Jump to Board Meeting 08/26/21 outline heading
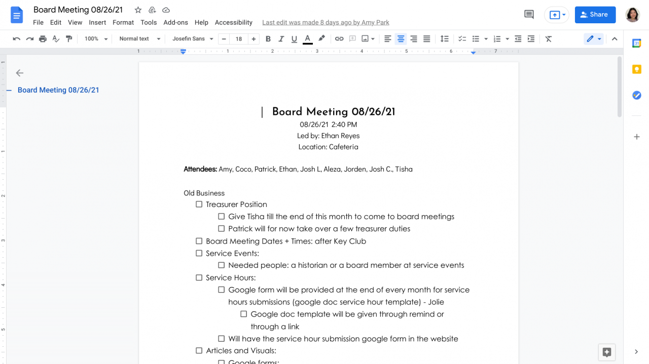 tap(58, 90)
